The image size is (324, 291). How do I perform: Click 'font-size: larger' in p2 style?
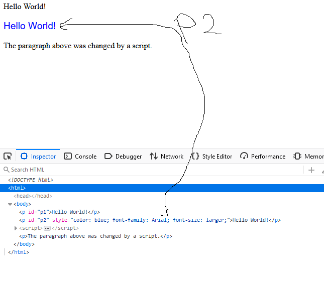click(199, 220)
